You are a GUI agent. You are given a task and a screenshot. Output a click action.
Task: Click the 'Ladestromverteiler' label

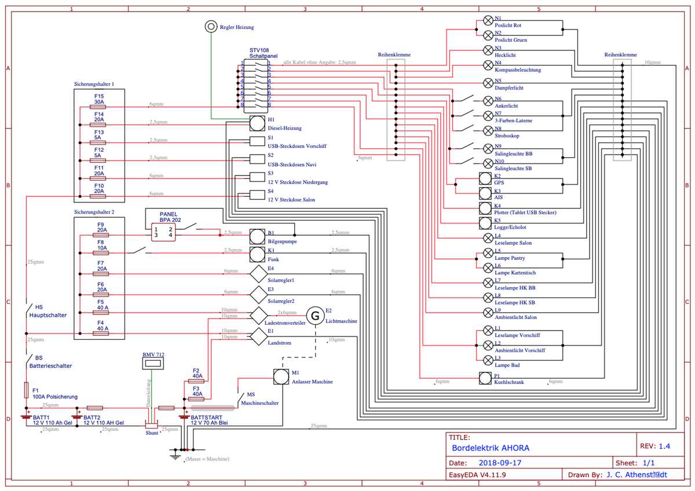tap(285, 323)
